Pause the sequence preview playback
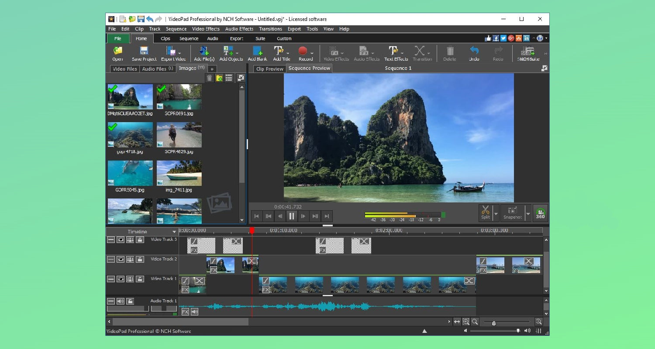Viewport: 655px width, 349px height. (292, 216)
